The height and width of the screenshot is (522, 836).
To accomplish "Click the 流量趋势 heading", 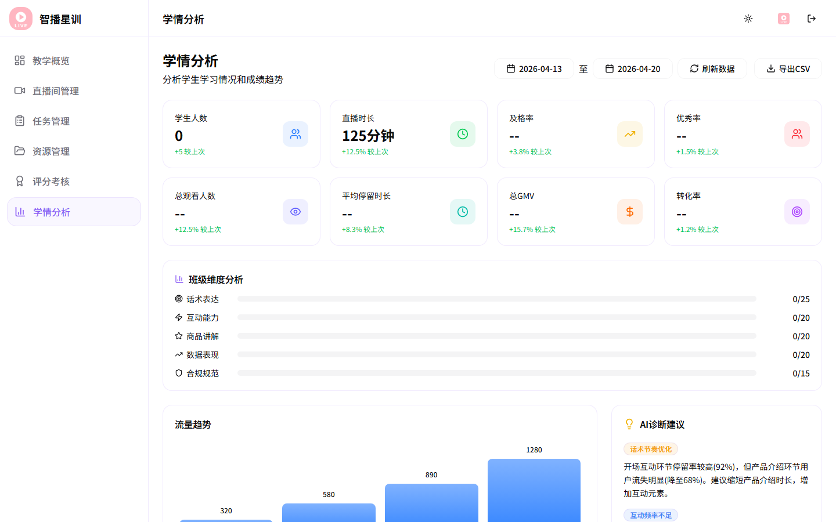I will pos(193,425).
